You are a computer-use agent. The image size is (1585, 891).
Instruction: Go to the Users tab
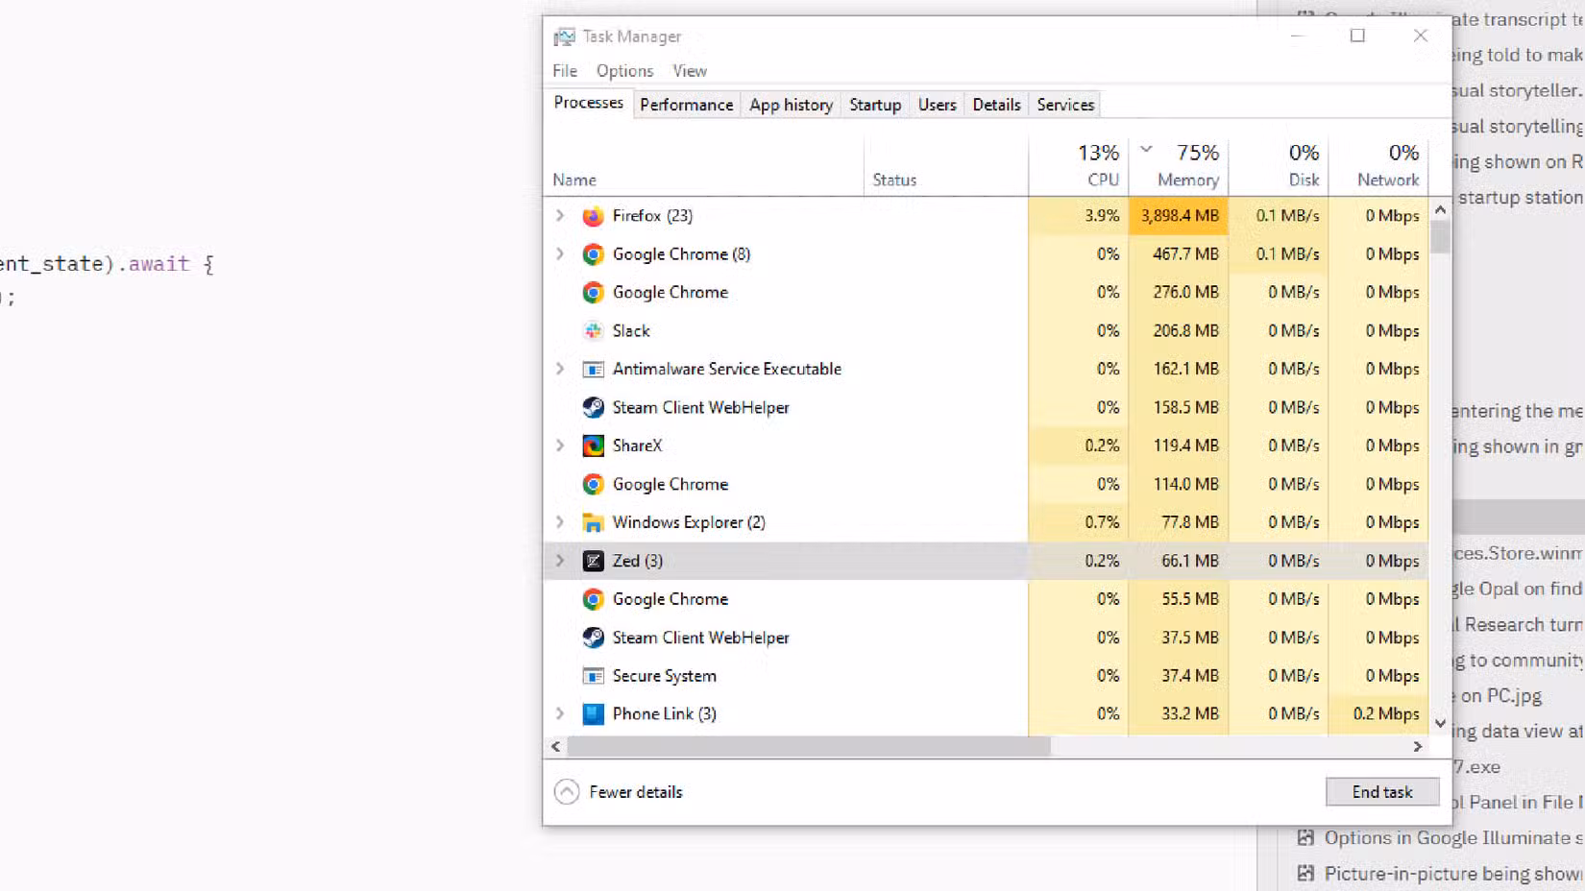pos(937,105)
